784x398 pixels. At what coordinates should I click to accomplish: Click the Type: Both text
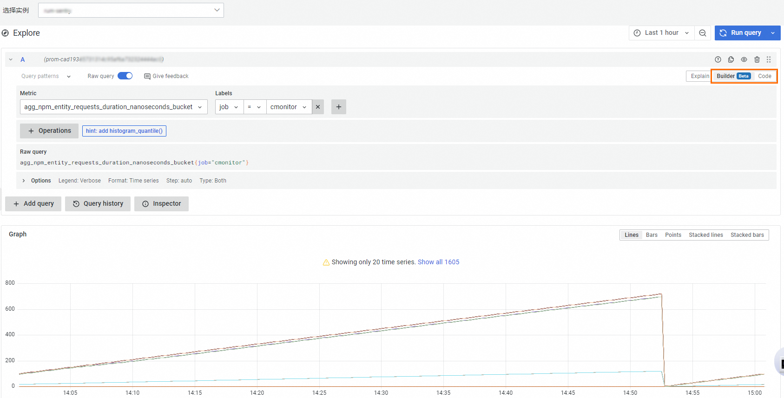pyautogui.click(x=213, y=181)
